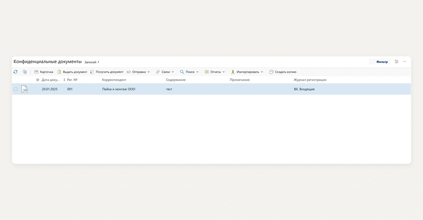This screenshot has height=220, width=423.
Task: Sort by the Рег. № column header
Action: tap(72, 80)
